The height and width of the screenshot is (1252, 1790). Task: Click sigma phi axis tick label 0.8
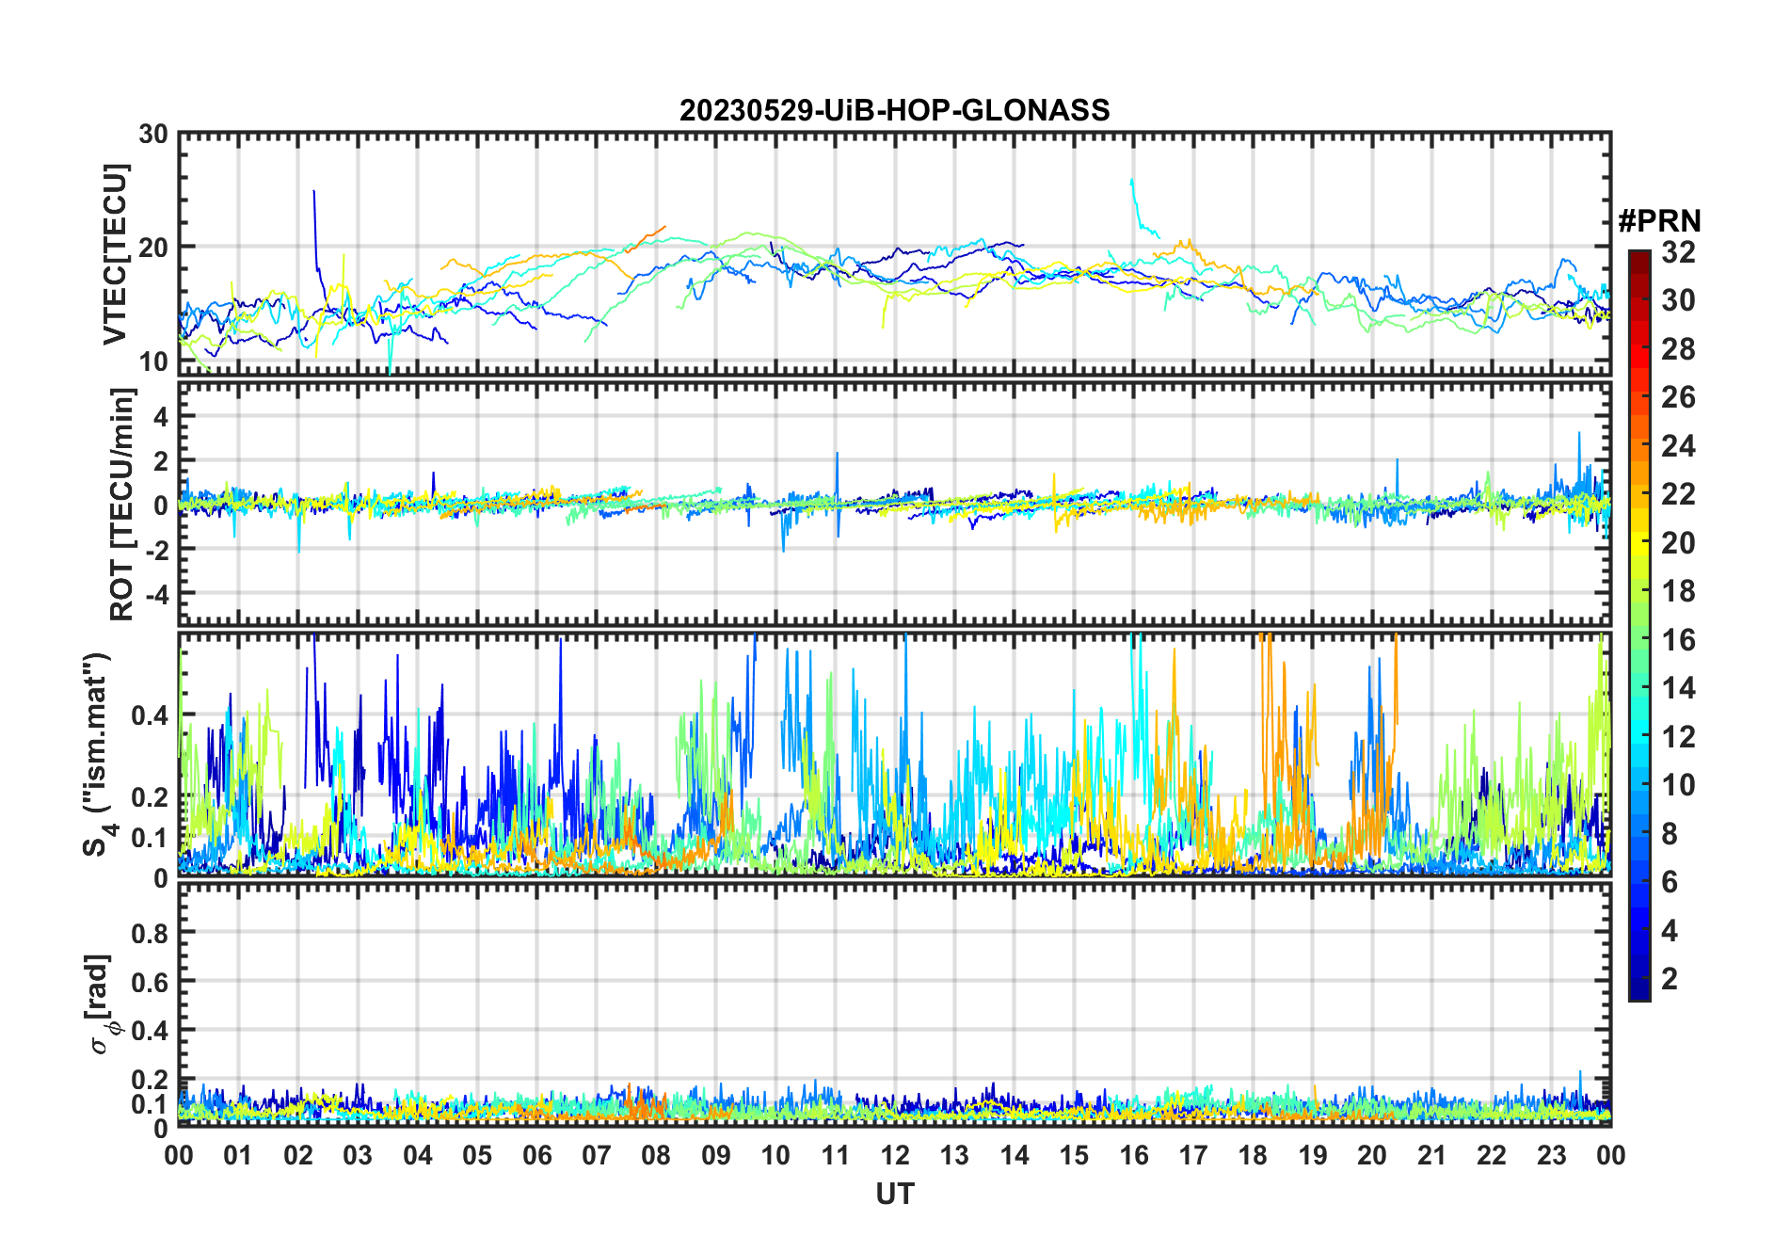pos(150,933)
